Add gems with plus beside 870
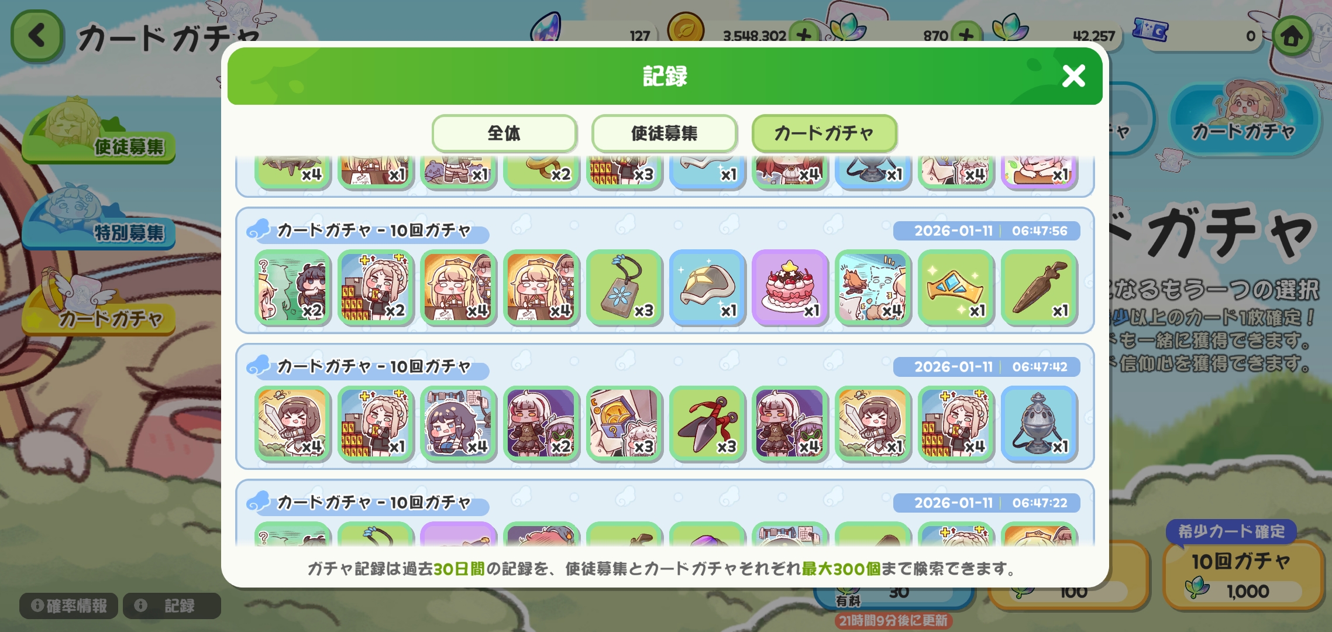1332x632 pixels. (x=966, y=35)
